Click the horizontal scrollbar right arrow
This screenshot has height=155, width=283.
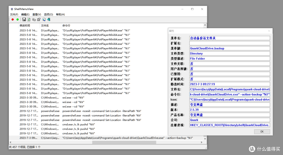[202, 142]
